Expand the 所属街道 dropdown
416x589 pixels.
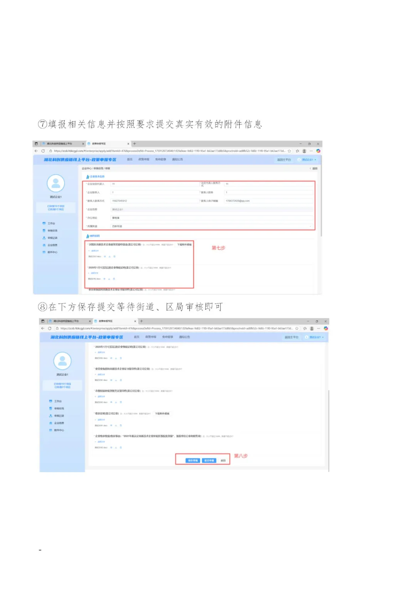pyautogui.click(x=311, y=226)
